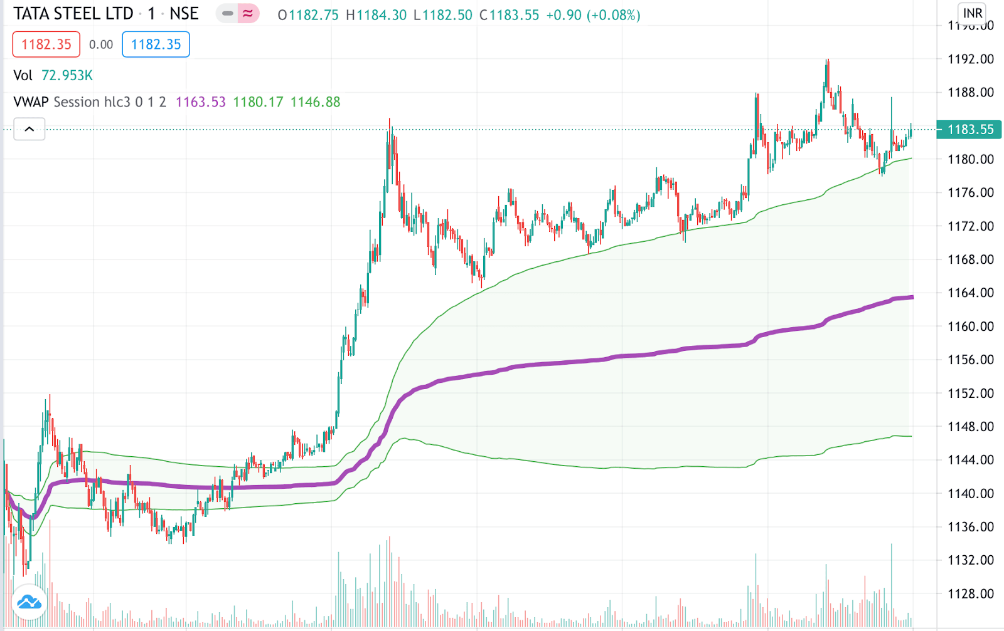Click the change value +0.90 (+0.08%)
The width and height of the screenshot is (1004, 631).
[x=594, y=15]
